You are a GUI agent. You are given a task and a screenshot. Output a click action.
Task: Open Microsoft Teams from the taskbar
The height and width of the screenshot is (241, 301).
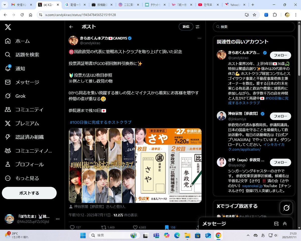[157, 235]
